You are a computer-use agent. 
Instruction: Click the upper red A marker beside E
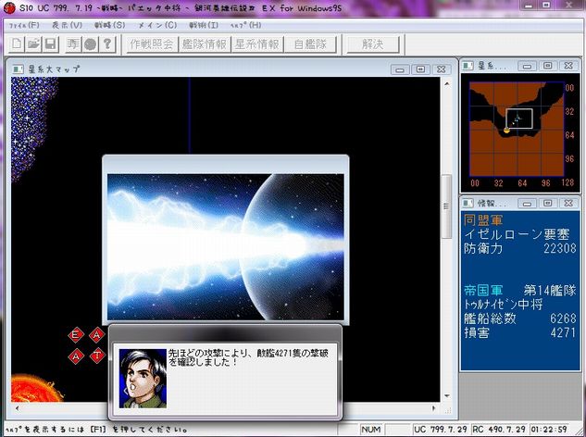tap(97, 334)
